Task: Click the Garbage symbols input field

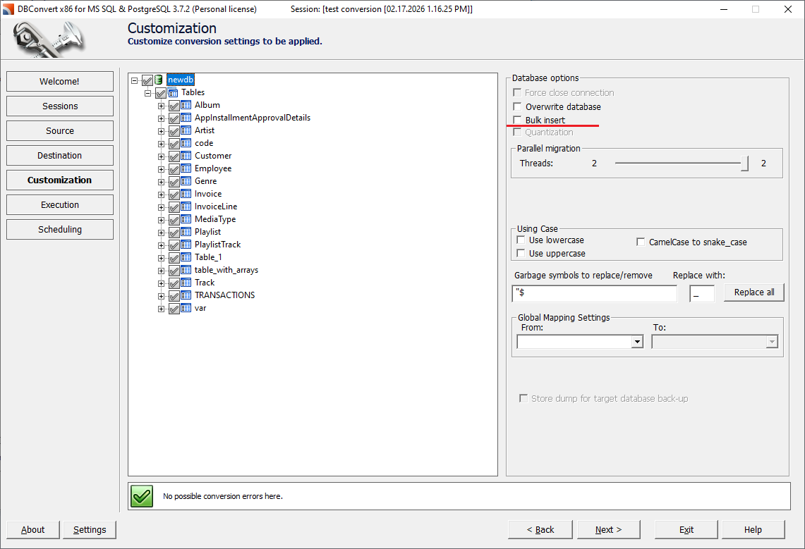Action: point(595,293)
